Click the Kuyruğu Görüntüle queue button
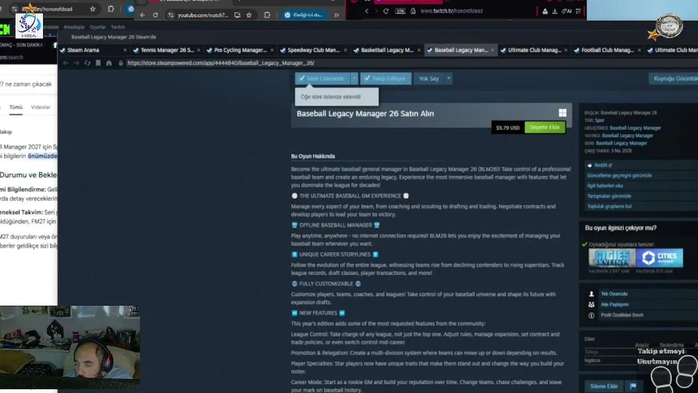Viewport: 698px width, 393px height. (675, 79)
